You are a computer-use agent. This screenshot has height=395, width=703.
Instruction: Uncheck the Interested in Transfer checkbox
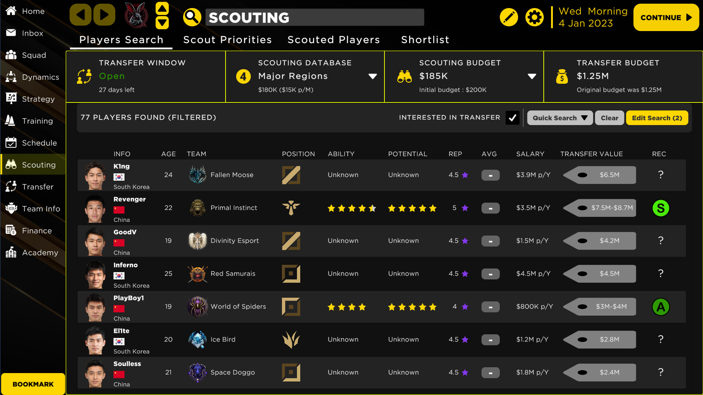pyautogui.click(x=512, y=118)
